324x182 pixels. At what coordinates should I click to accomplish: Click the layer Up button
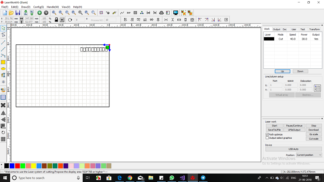click(282, 71)
